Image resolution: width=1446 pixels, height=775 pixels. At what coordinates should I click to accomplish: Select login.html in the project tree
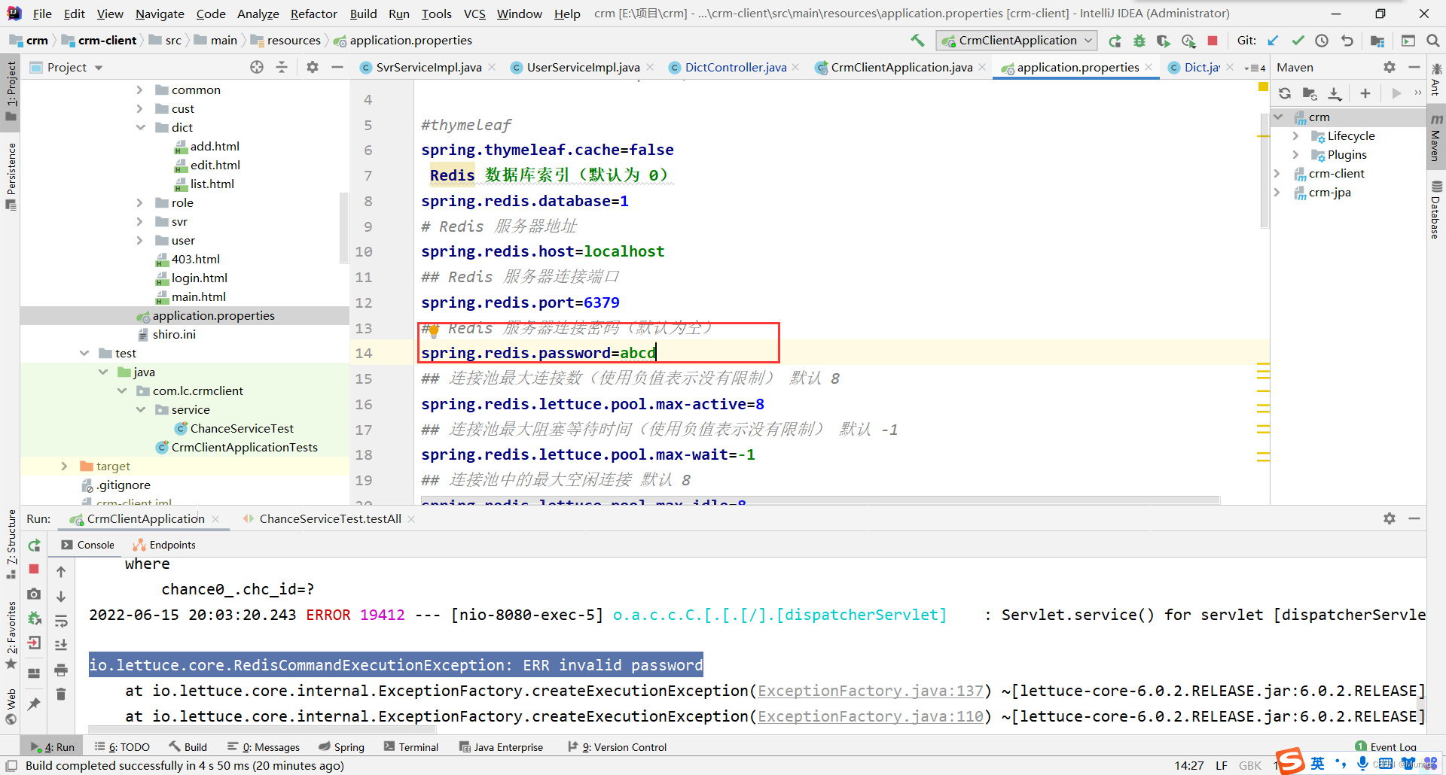[x=199, y=278]
